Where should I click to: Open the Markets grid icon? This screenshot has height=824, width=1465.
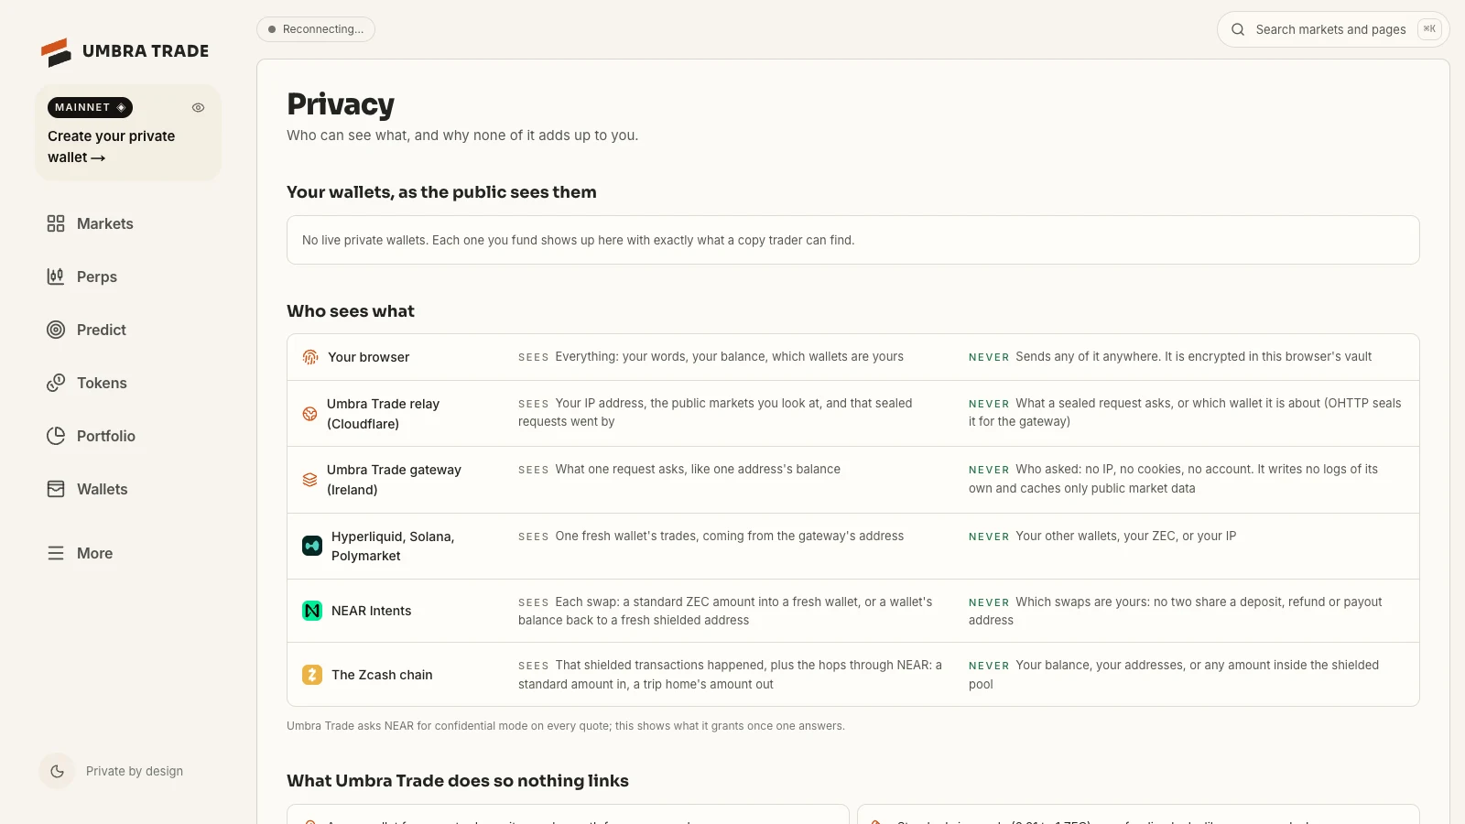point(56,223)
